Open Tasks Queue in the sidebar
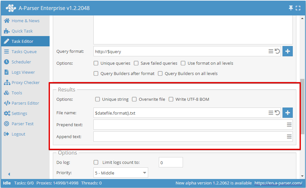The height and width of the screenshot is (188, 306). pyautogui.click(x=24, y=52)
